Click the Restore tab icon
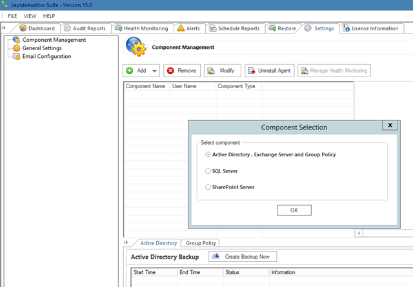The height and width of the screenshot is (287, 413). click(x=274, y=28)
